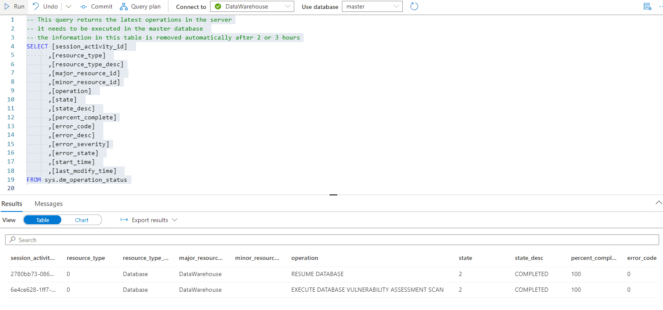Sort by the major_resource column header
663x310 pixels.
(201, 258)
